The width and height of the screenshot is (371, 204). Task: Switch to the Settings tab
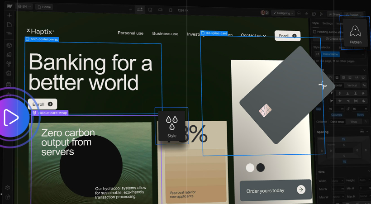[328, 23]
